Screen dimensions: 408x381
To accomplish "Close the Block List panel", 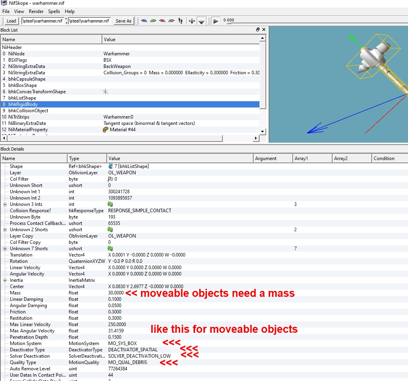I will pyautogui.click(x=264, y=30).
